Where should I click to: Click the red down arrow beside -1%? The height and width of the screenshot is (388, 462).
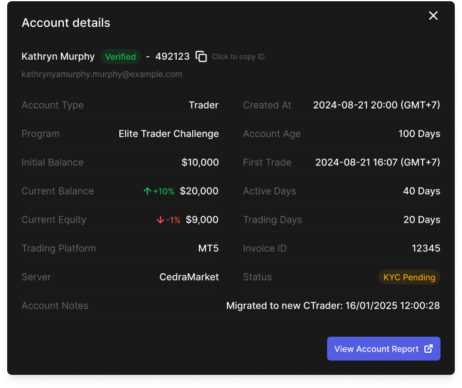[160, 220]
